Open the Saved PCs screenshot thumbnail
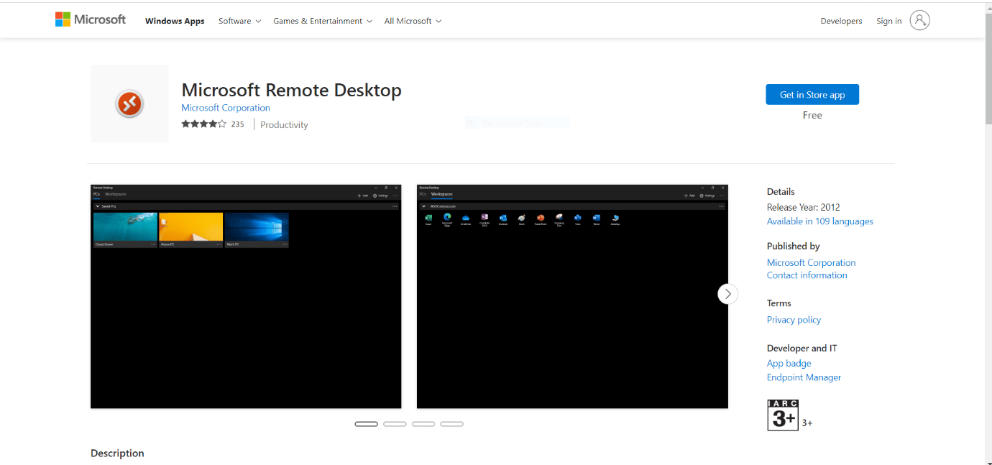The height and width of the screenshot is (465, 992). click(x=246, y=296)
